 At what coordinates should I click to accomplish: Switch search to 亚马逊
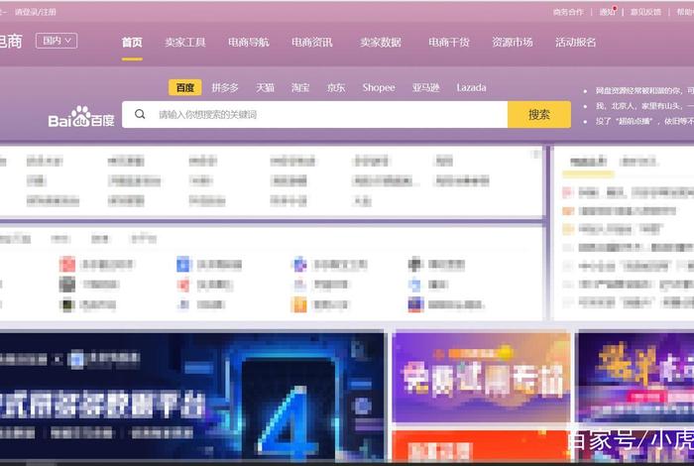425,87
